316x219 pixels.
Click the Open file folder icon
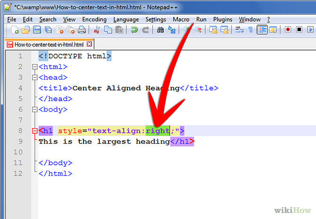point(26,30)
